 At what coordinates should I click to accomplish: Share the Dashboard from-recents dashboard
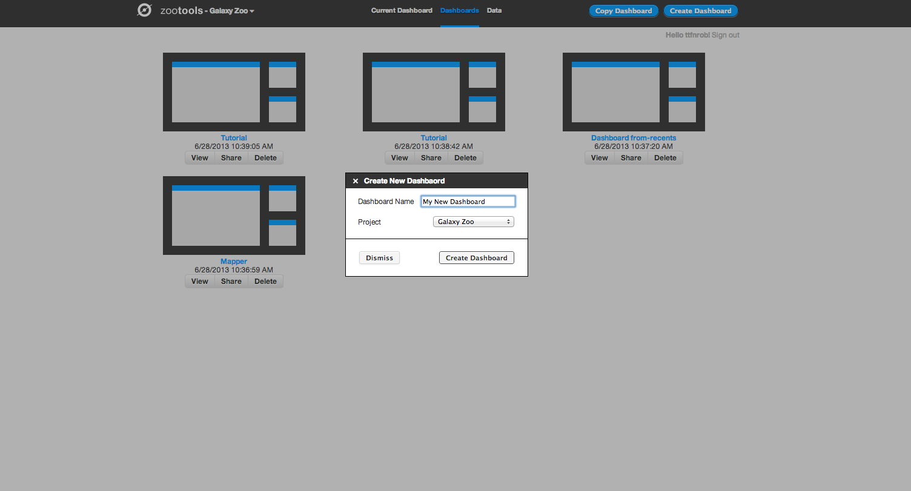click(631, 158)
